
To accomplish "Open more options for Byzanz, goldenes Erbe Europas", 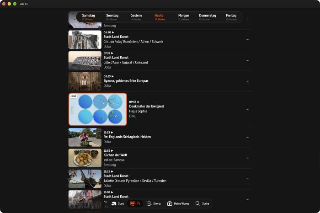I will coord(247,81).
